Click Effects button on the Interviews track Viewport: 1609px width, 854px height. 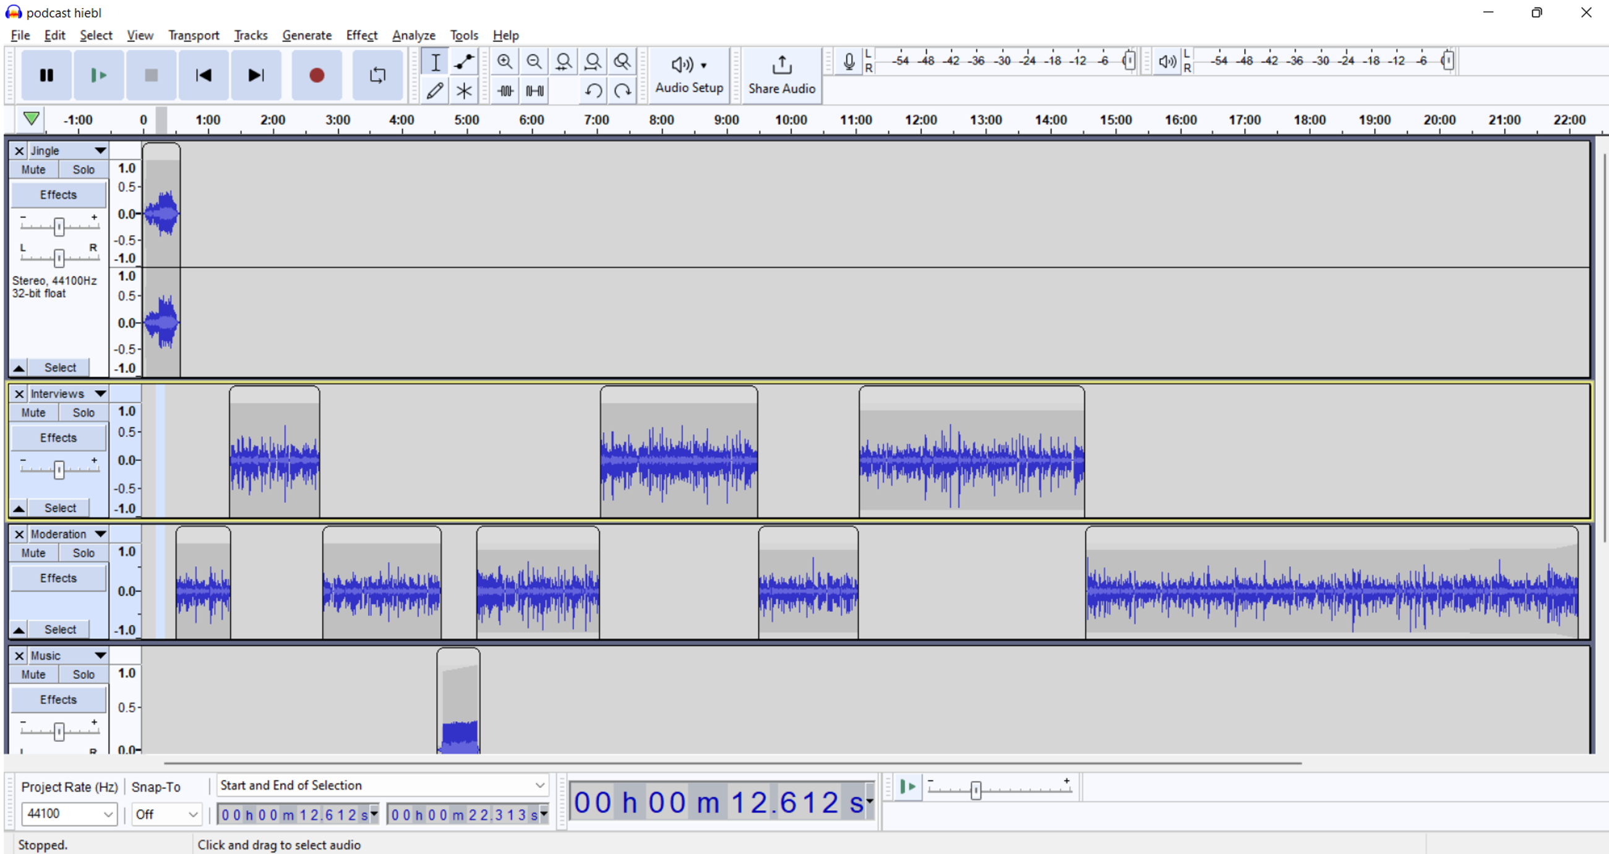click(59, 438)
